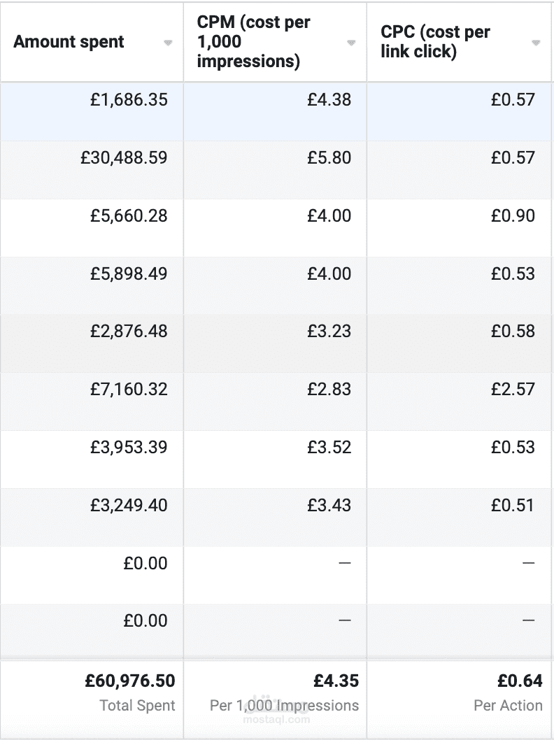The height and width of the screenshot is (740, 554).
Task: Click the £3.23 CPM value
Action: click(x=329, y=332)
